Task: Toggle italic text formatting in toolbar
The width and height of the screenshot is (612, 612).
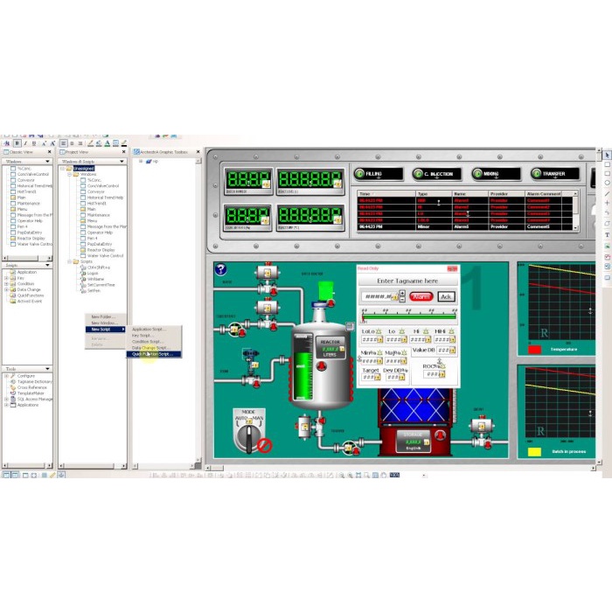Action: tap(25, 143)
